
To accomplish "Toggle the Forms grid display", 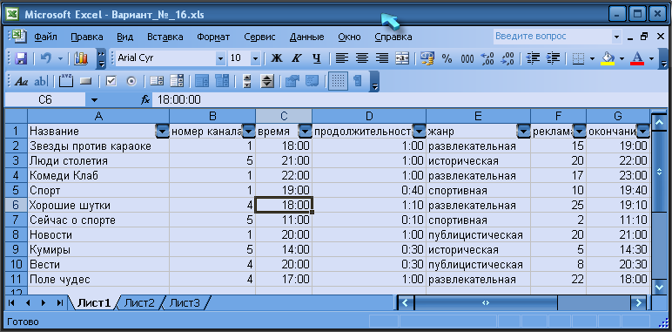I will [338, 81].
